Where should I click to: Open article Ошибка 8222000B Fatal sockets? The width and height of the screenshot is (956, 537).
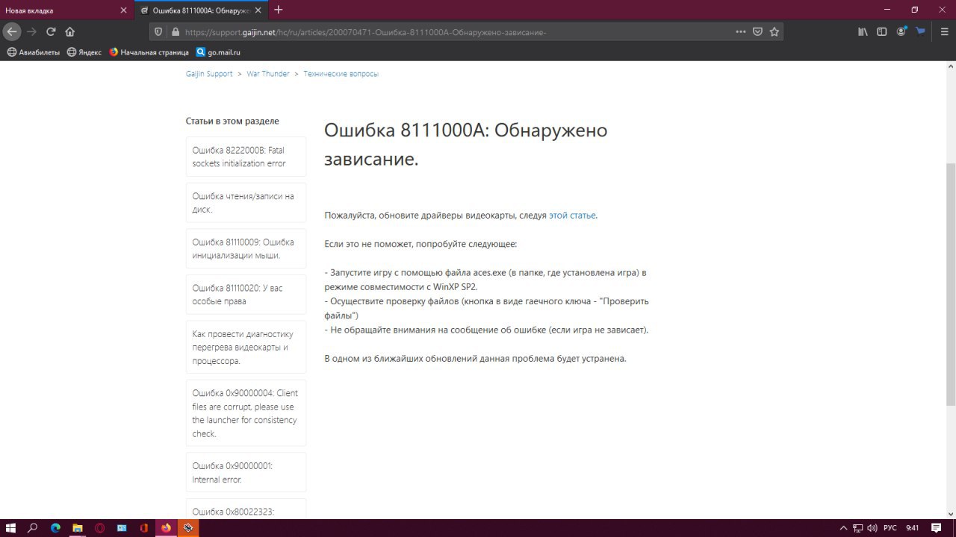tap(246, 157)
